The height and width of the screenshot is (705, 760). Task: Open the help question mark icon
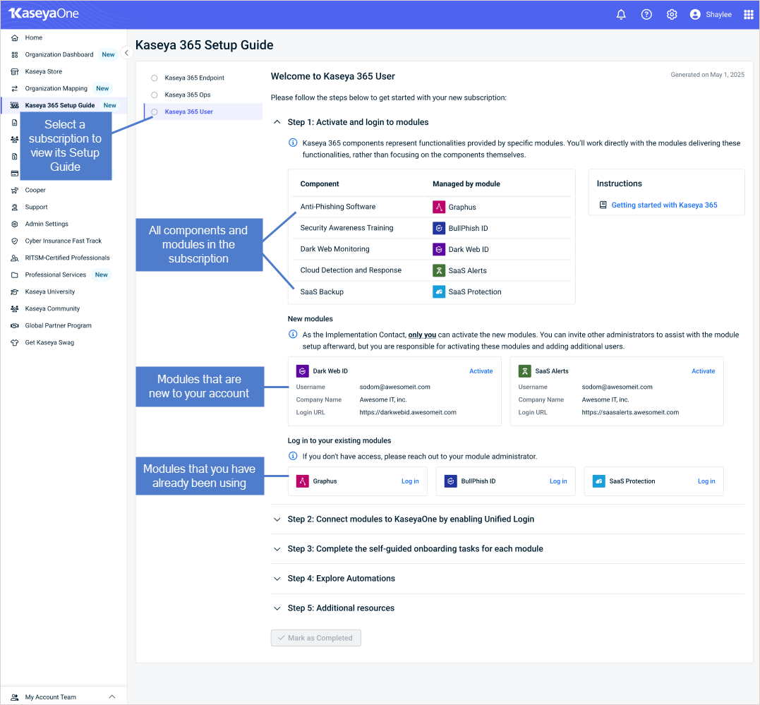pos(646,15)
